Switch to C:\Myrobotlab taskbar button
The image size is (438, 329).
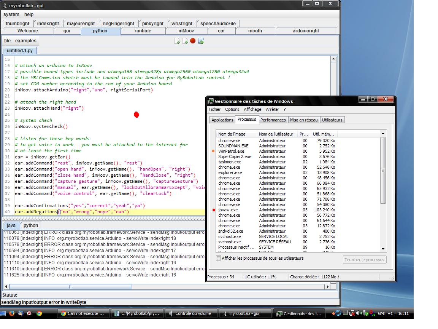click(137, 313)
